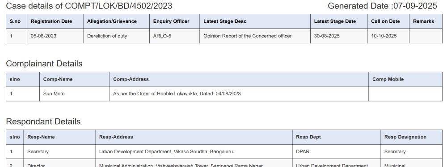Select the DPAR department cell
447x167 pixels.
coord(337,152)
